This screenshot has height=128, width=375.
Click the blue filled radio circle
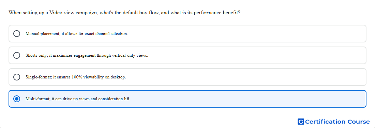pos(17,99)
